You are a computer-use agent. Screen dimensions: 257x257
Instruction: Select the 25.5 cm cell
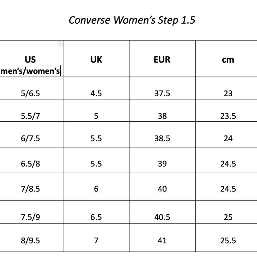point(228,241)
